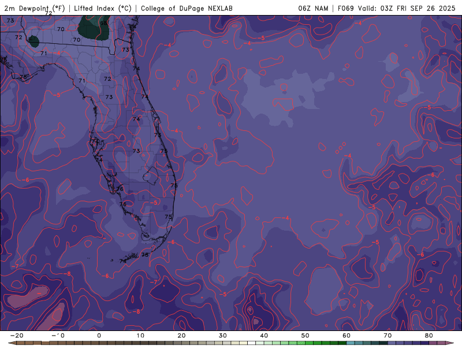Click the 80 label on the color scale
462x346 pixels.
429,336
